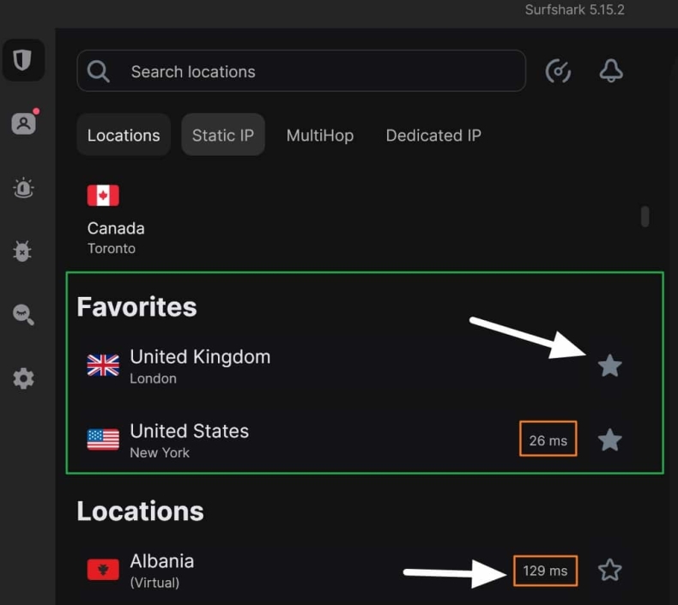Image resolution: width=678 pixels, height=605 pixels.
Task: Click the speed test gauge icon
Action: [559, 72]
